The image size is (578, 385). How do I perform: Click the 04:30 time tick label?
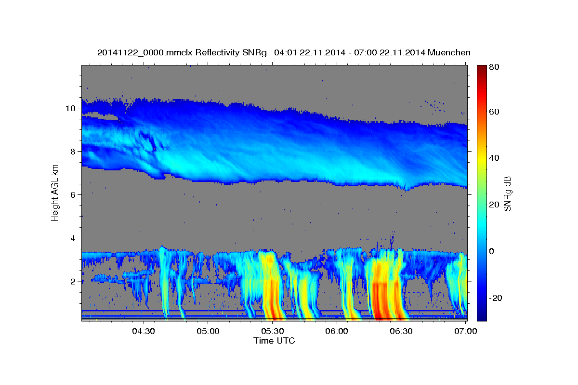point(144,331)
